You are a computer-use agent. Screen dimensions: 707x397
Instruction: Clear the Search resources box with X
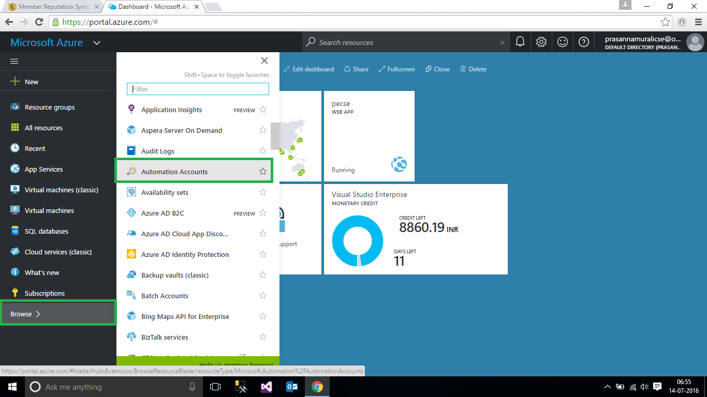502,43
